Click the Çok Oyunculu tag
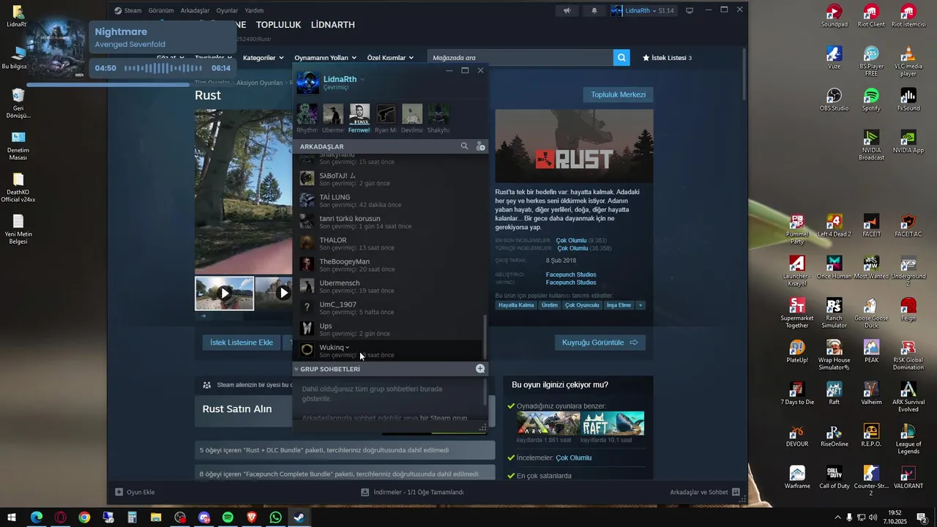Screen dimensions: 937x527 tap(581, 305)
